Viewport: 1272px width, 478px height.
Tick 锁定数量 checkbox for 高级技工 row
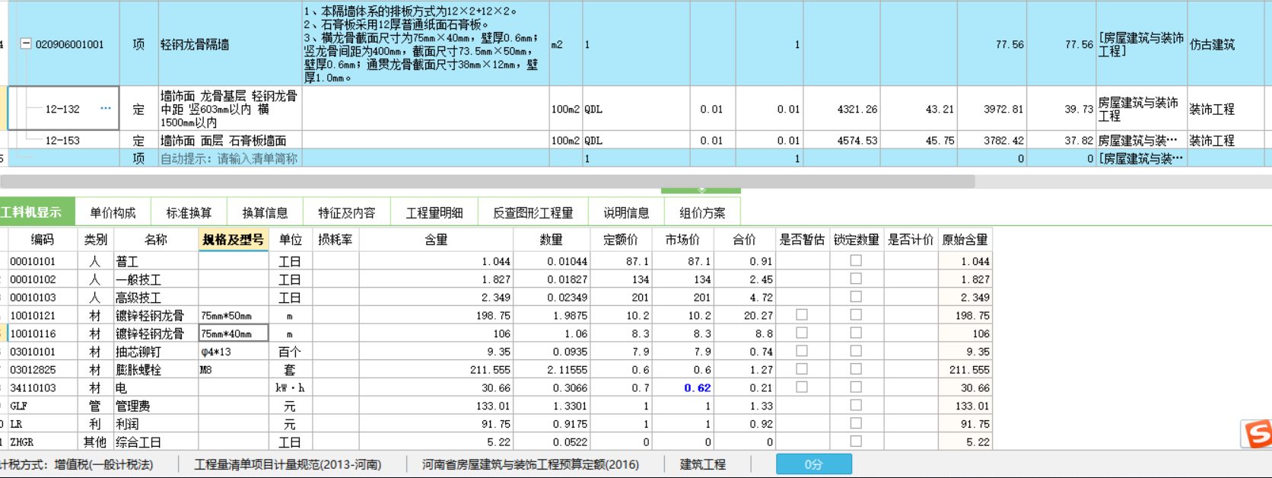pyautogui.click(x=856, y=297)
